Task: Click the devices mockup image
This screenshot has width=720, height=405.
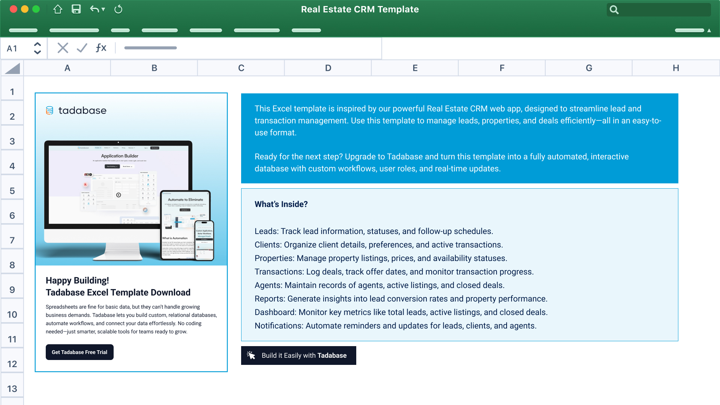Action: pos(129,201)
